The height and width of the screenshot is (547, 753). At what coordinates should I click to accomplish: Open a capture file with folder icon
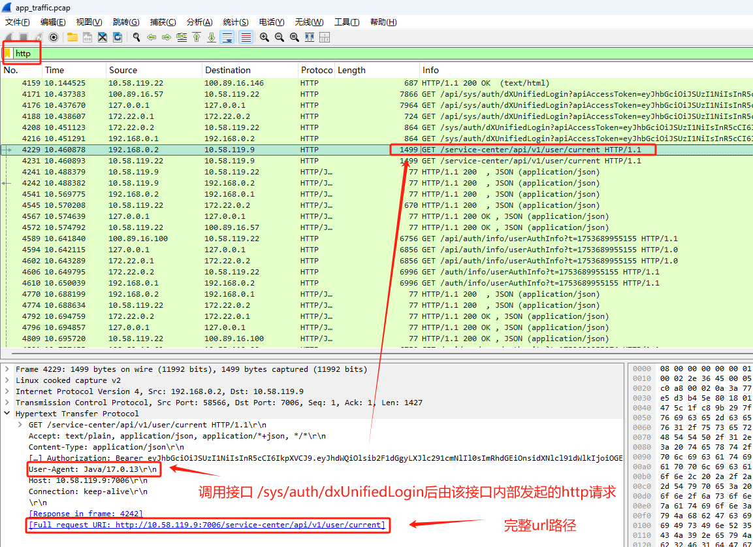click(x=72, y=37)
